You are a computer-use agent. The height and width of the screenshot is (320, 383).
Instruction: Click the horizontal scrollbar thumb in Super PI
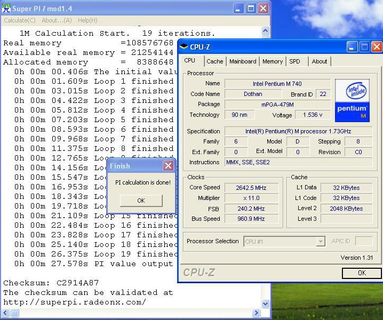tap(14, 313)
